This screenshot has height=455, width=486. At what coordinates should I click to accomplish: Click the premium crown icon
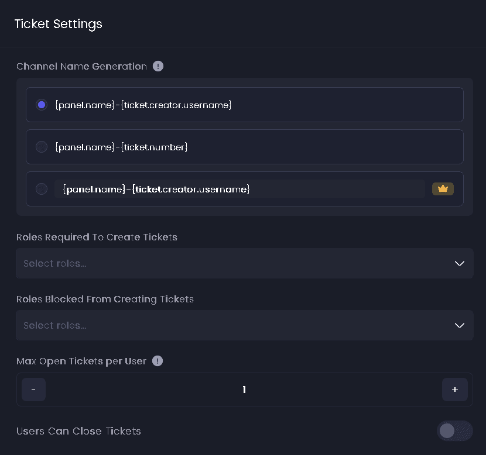pyautogui.click(x=443, y=188)
